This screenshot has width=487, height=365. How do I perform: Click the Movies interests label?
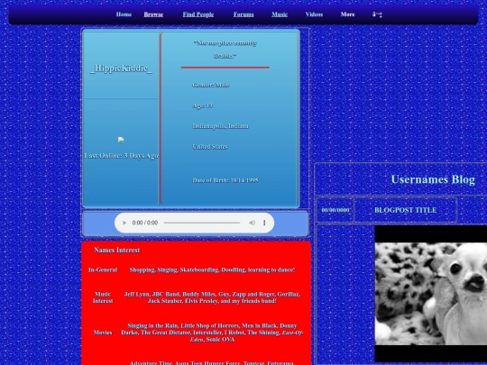[103, 333]
